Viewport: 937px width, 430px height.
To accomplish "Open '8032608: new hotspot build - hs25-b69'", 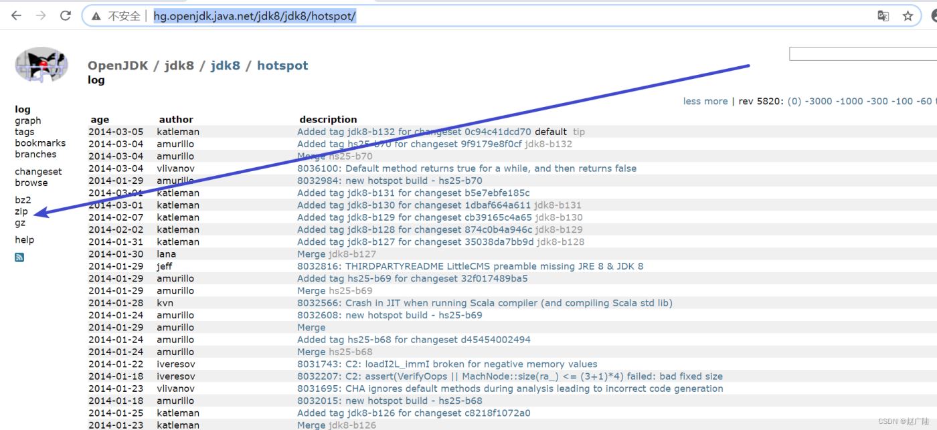I will pos(390,315).
